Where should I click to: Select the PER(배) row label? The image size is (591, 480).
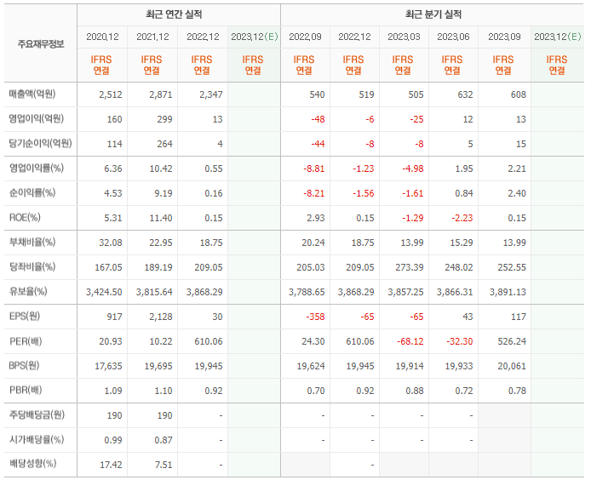tap(26, 341)
